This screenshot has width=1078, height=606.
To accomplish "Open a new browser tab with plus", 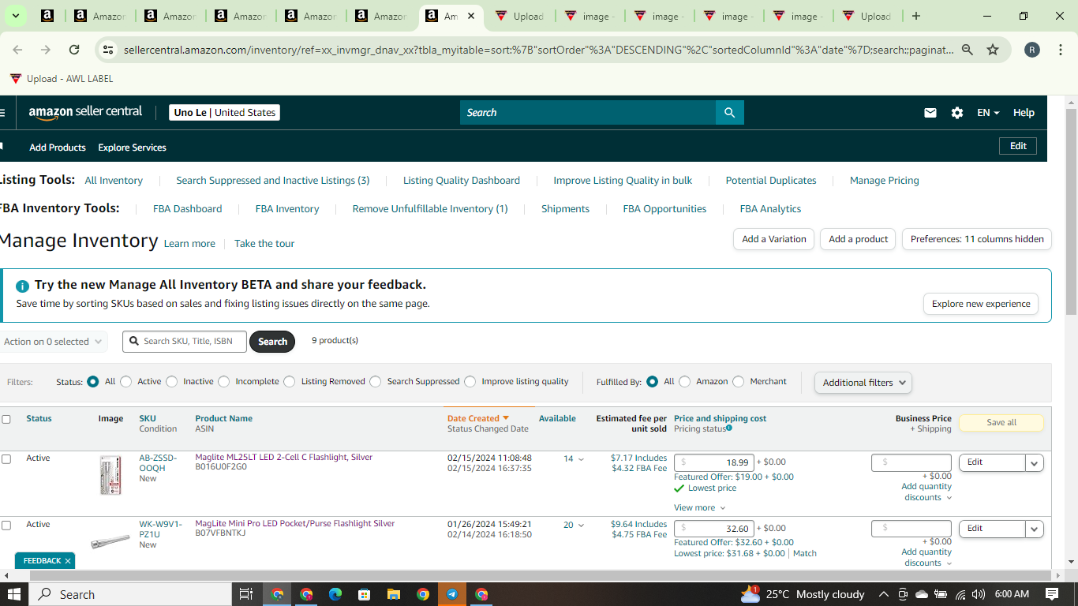I will coord(915,16).
